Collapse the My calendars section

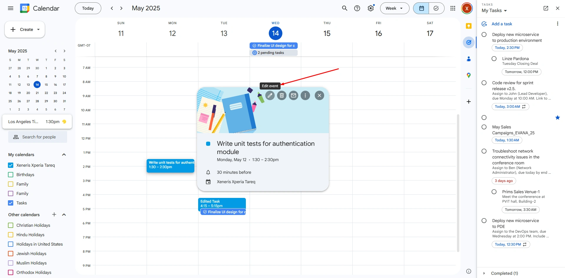(64, 155)
